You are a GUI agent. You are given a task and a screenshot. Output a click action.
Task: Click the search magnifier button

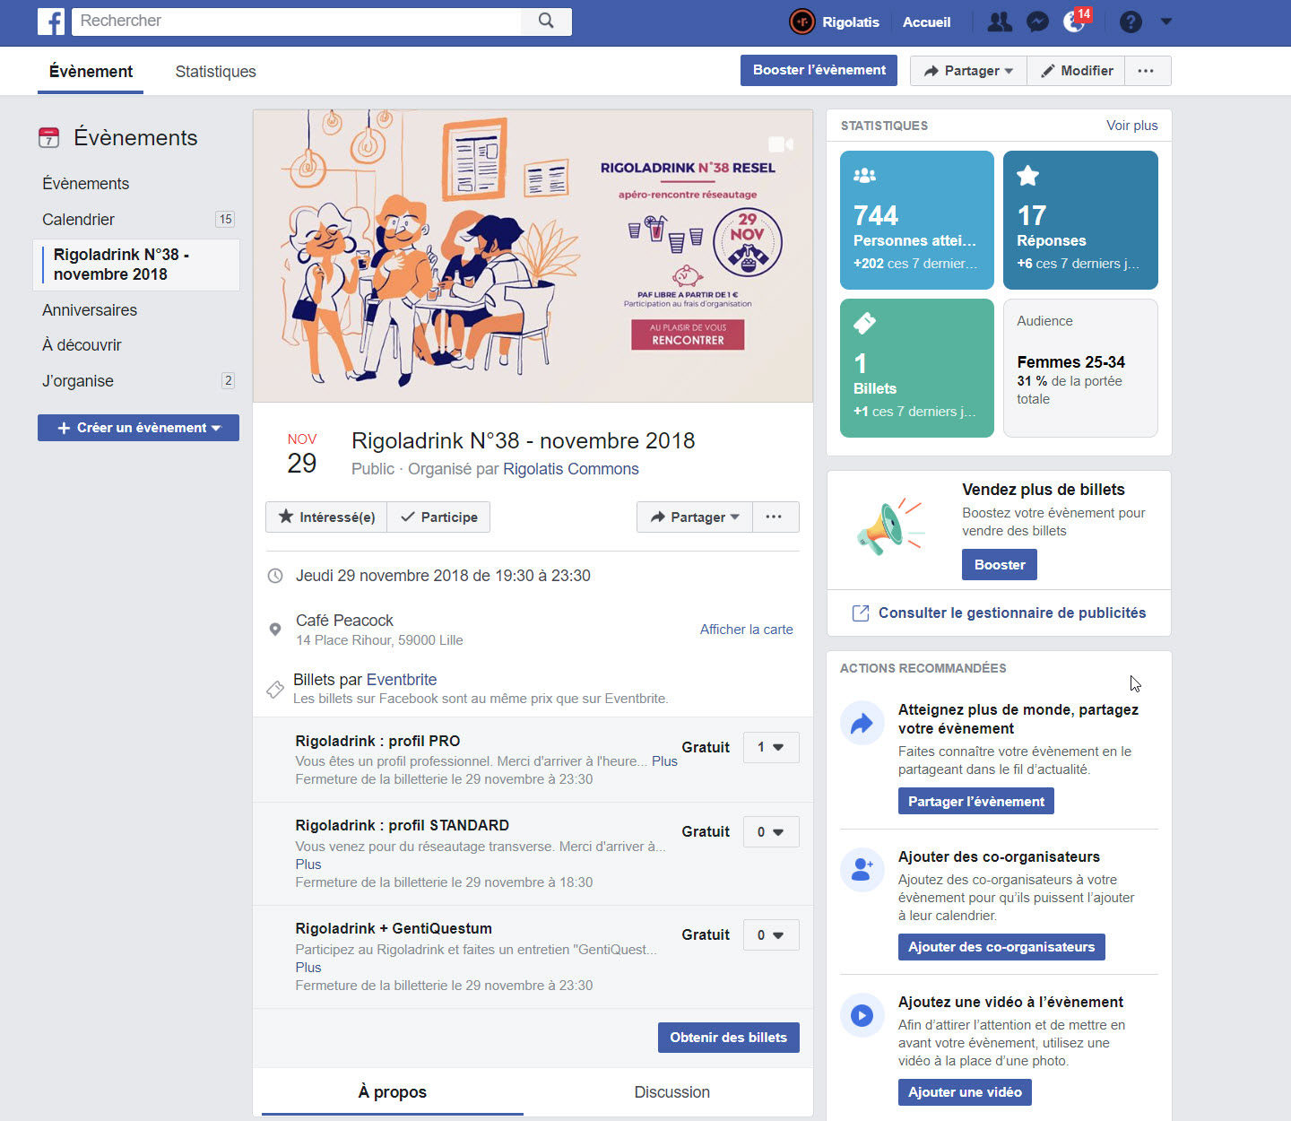tap(546, 22)
